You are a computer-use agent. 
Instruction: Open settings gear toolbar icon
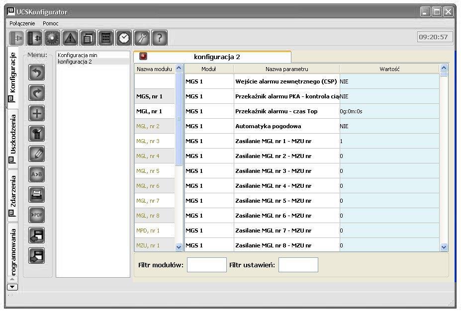click(x=52, y=38)
